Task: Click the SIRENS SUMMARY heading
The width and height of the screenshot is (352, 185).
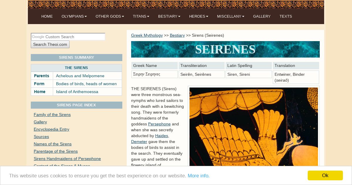Action: [77, 58]
